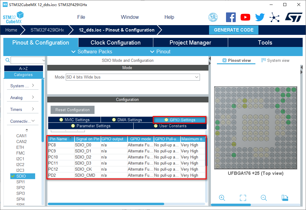Switch to System view
This screenshot has width=306, height=210.
[275, 60]
